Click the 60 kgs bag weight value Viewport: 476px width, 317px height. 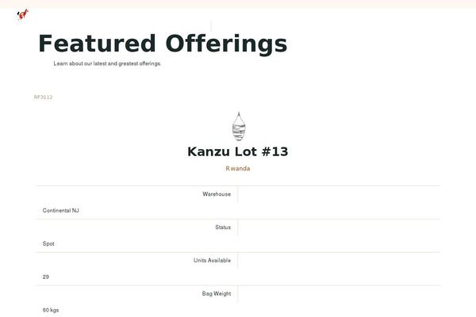51,310
